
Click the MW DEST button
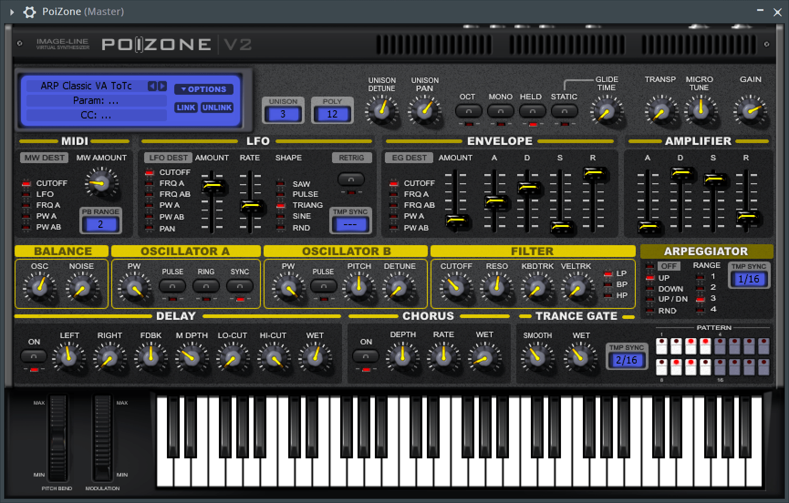tap(44, 158)
